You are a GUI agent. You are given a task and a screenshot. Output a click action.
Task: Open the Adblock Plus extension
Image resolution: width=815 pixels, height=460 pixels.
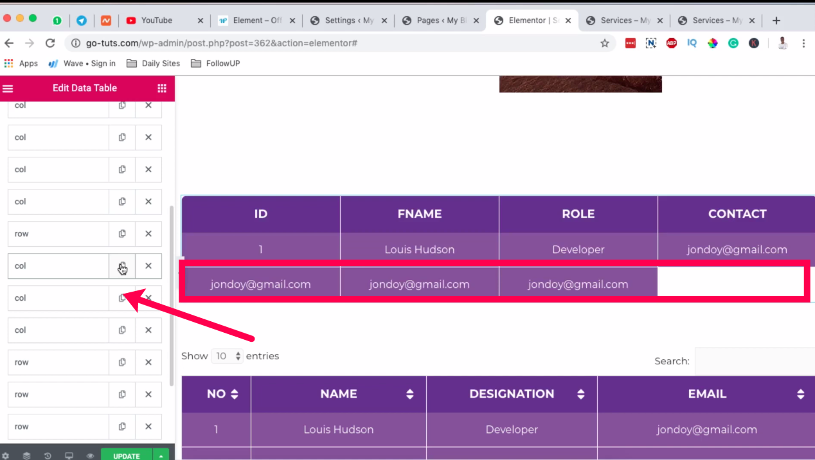click(x=672, y=43)
